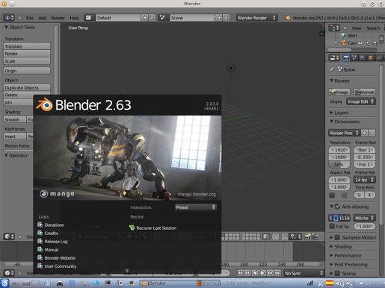Click the Spanish flag keyboard layout icon
This screenshot has width=385, height=288.
coord(330,283)
